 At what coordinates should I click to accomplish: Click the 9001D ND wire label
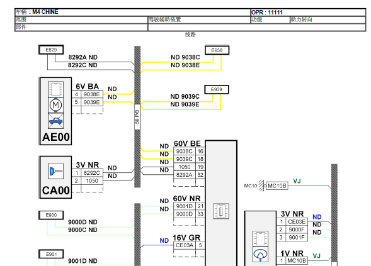click(83, 261)
